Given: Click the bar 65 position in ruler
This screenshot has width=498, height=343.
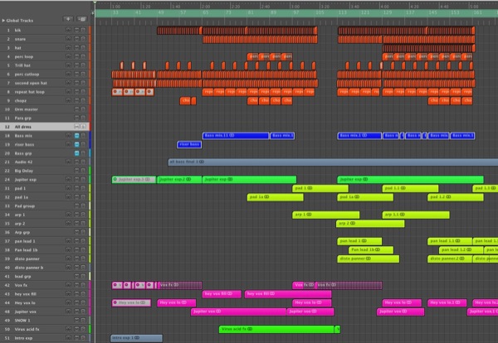Looking at the screenshot, I should point(205,13).
